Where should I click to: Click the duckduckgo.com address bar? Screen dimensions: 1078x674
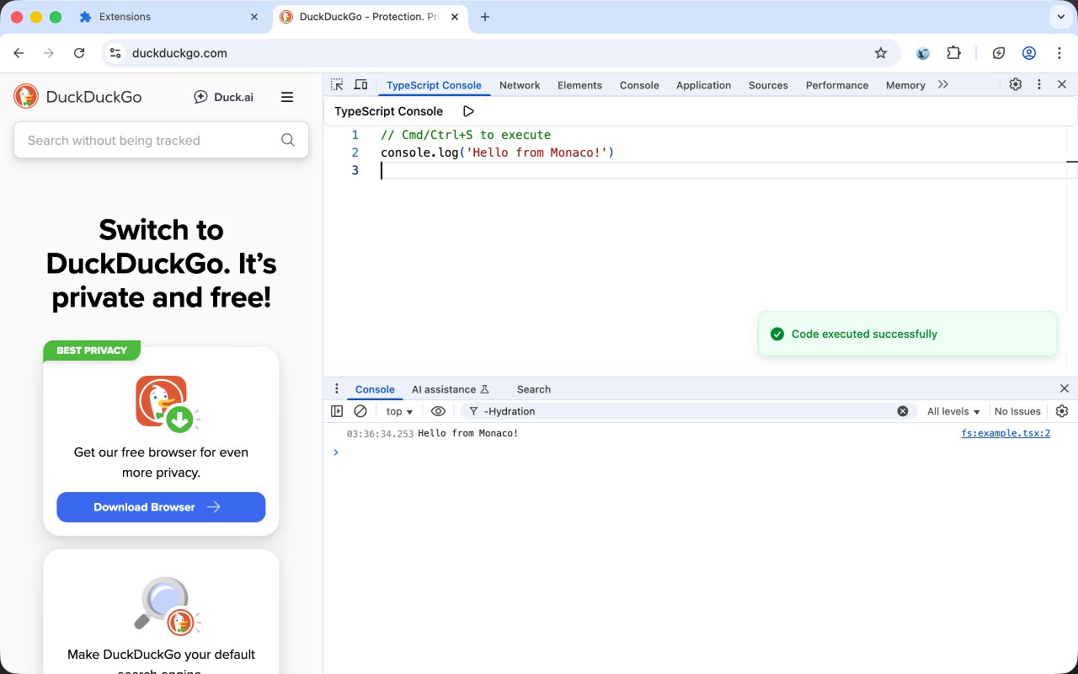coord(501,53)
